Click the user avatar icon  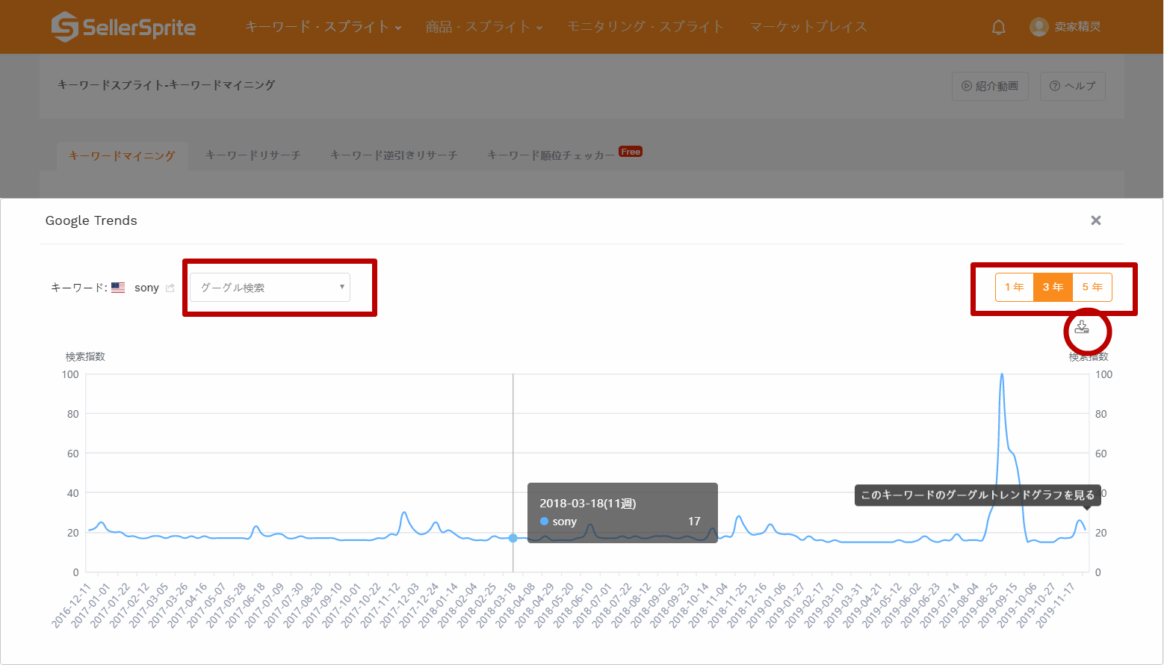pos(1038,27)
